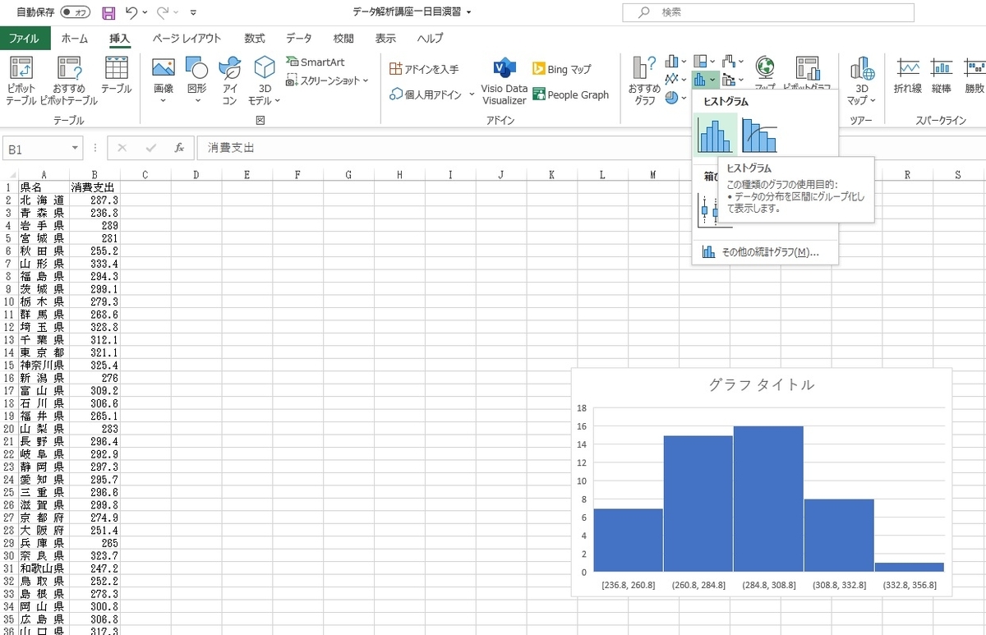Open the SmartArt tool
The height and width of the screenshot is (635, 986).
tap(315, 62)
